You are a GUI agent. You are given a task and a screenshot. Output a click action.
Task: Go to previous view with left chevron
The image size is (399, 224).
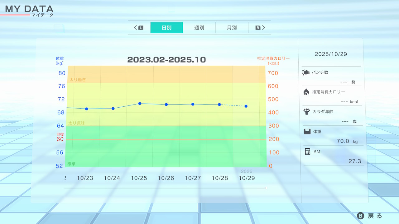136,28
